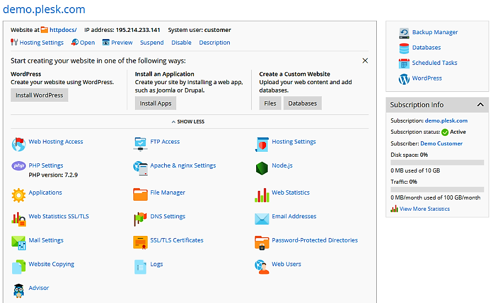Open the Email Addresses text link
Image resolution: width=493 pixels, height=303 pixels.
pos(294,216)
